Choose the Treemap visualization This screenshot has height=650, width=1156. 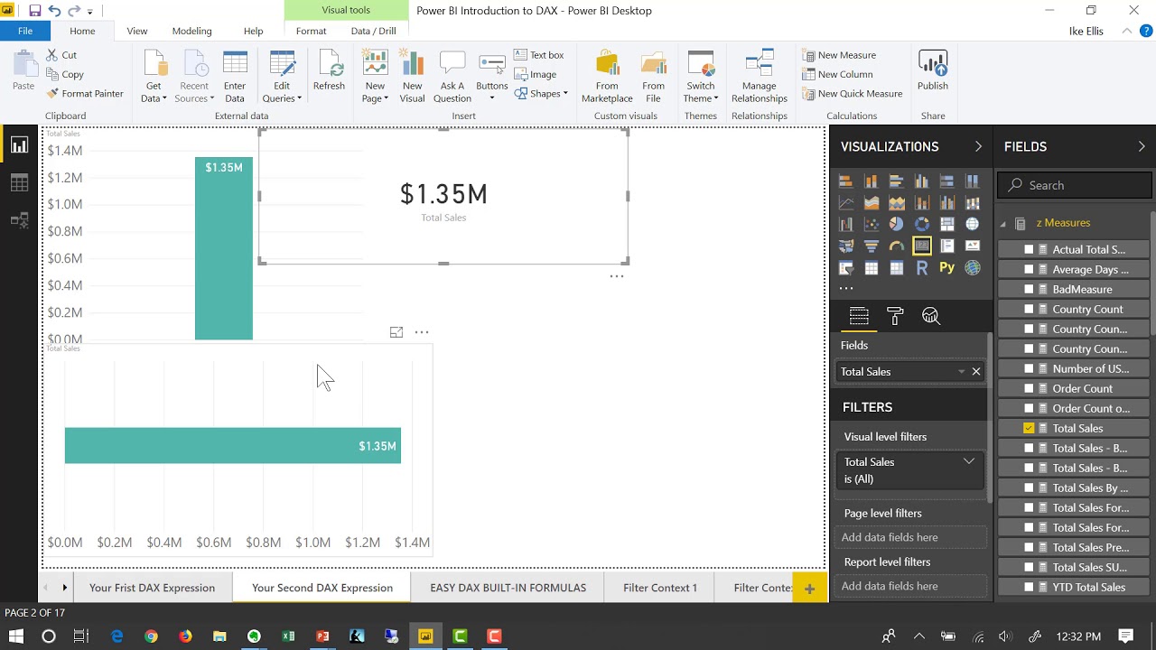click(947, 224)
